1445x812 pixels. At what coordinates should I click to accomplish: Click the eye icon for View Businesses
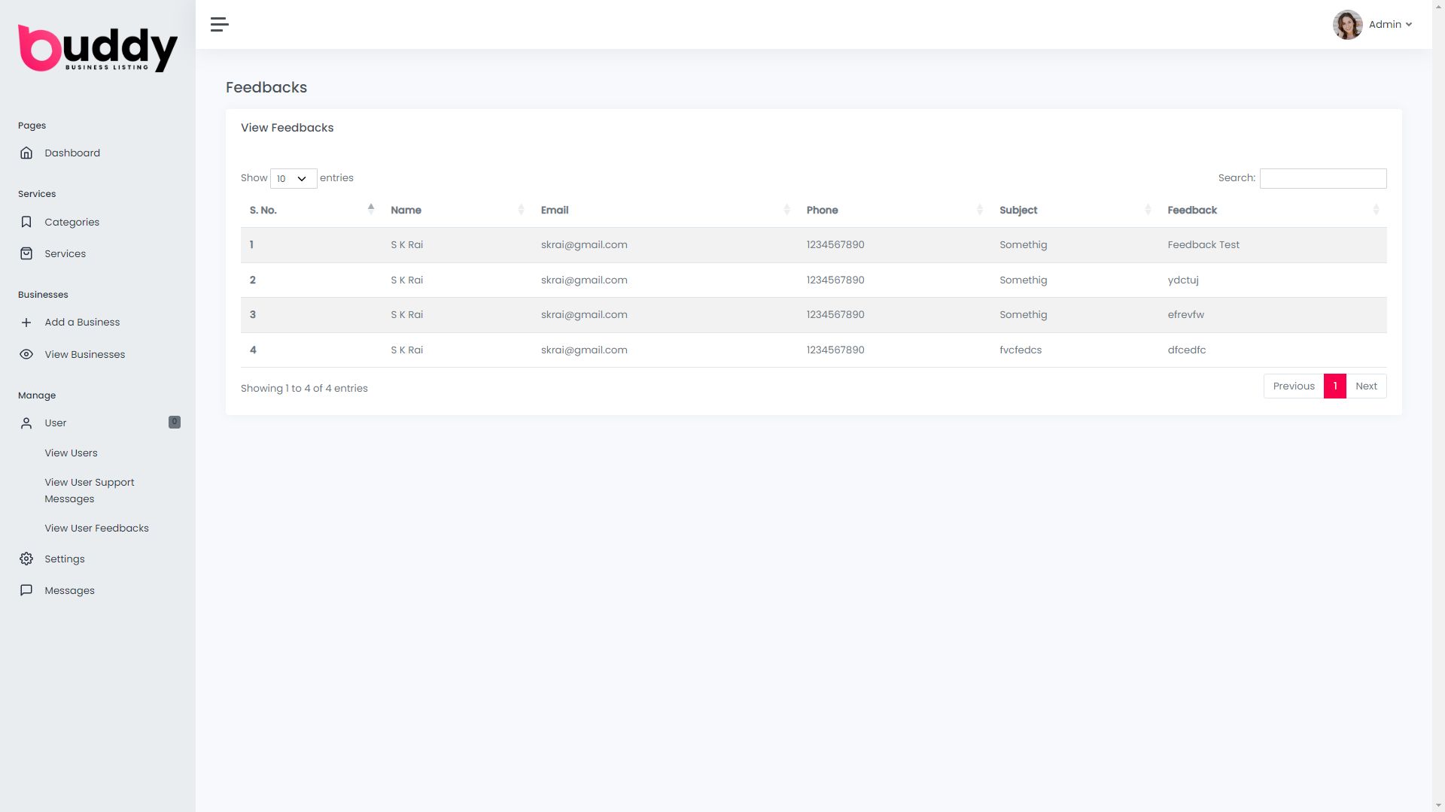pos(26,354)
